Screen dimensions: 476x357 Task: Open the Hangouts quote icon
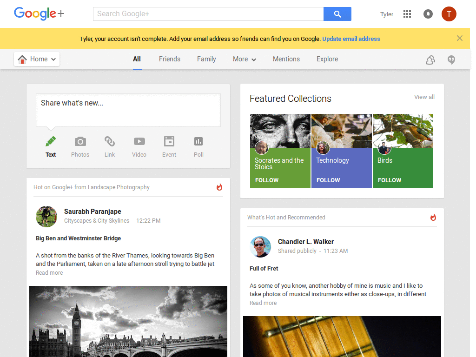click(x=451, y=60)
